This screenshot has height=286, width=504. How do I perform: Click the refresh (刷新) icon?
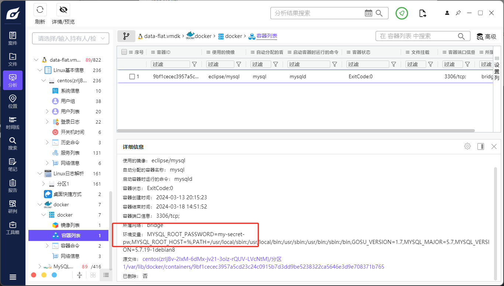[40, 10]
